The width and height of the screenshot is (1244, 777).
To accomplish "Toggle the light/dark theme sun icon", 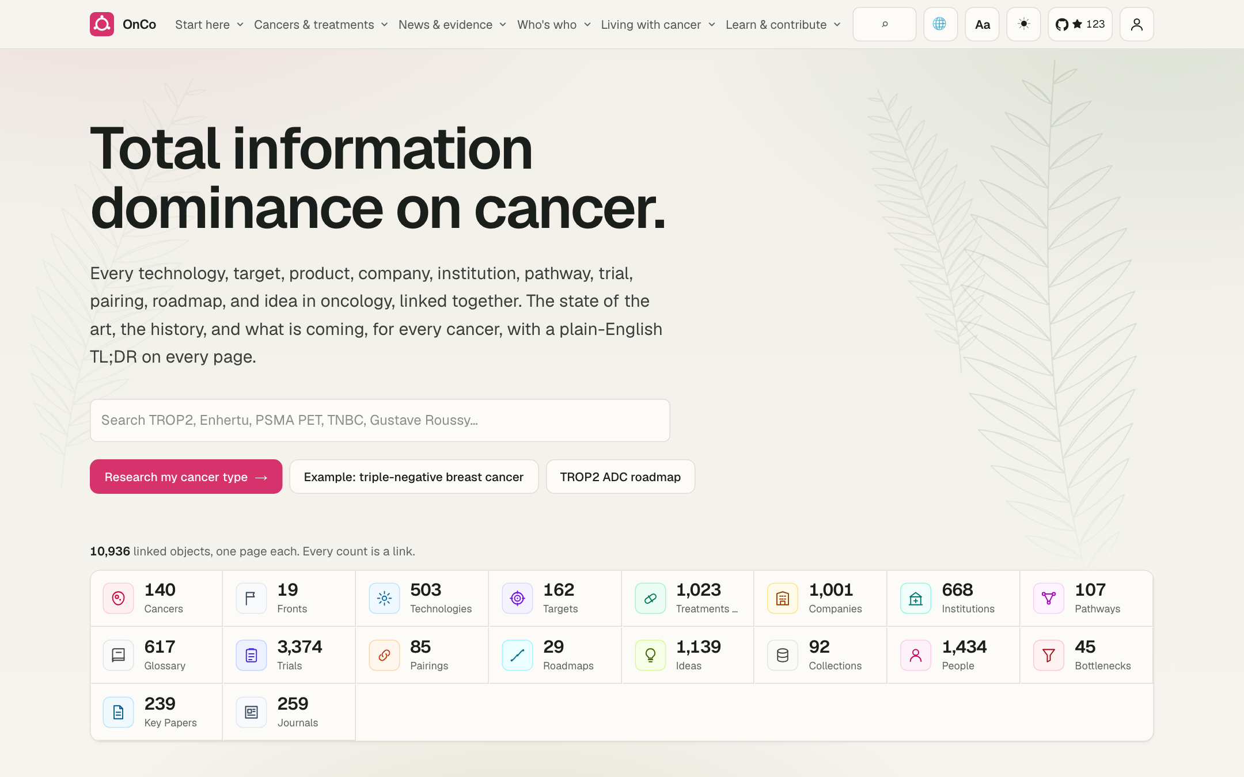I will (1023, 24).
